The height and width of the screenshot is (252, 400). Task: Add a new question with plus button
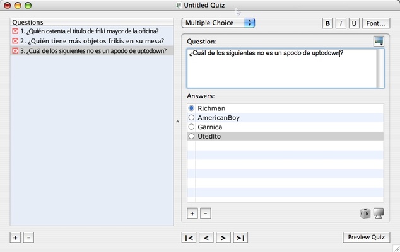click(x=15, y=238)
